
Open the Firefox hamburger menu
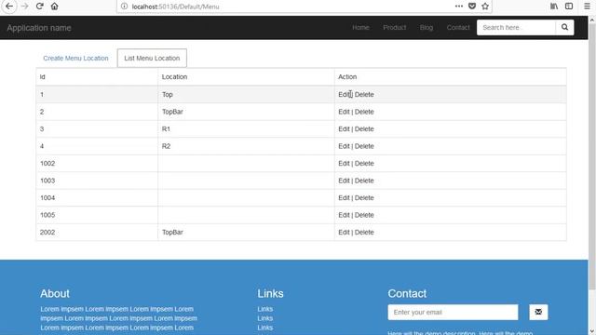click(x=587, y=7)
